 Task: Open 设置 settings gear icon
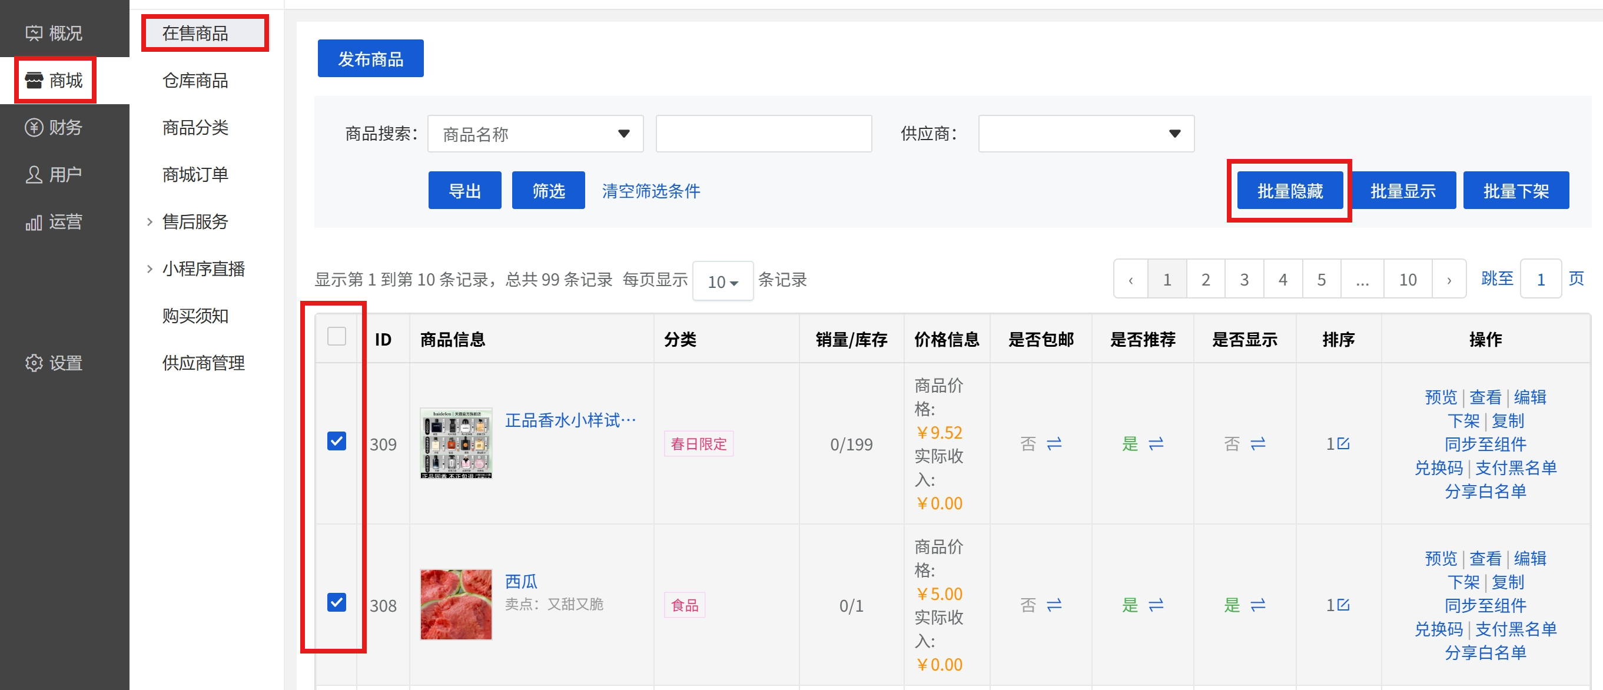[34, 363]
